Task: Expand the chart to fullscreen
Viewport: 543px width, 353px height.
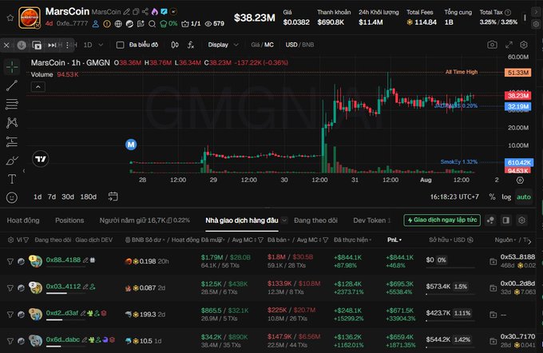Action: pos(509,45)
